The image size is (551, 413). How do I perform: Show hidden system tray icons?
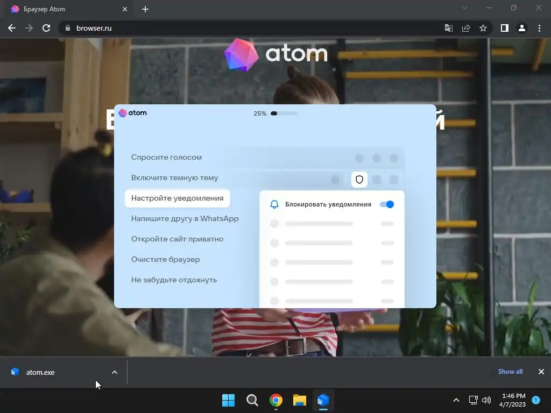tap(456, 400)
